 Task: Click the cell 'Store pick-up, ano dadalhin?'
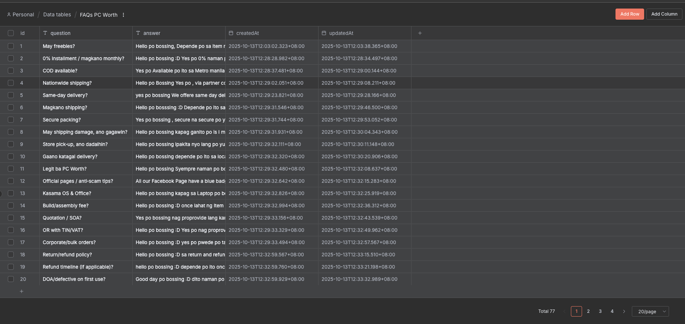tap(86, 144)
